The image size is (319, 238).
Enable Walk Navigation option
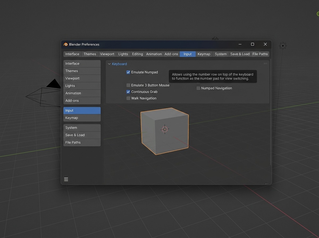coord(128,98)
